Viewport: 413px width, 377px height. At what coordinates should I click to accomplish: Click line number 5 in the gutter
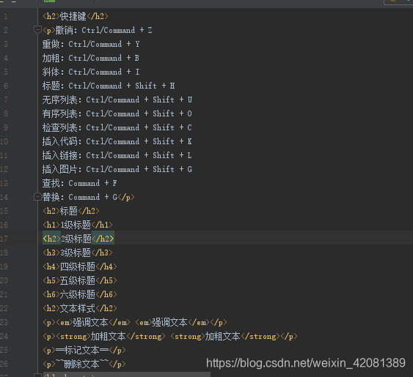click(6, 72)
